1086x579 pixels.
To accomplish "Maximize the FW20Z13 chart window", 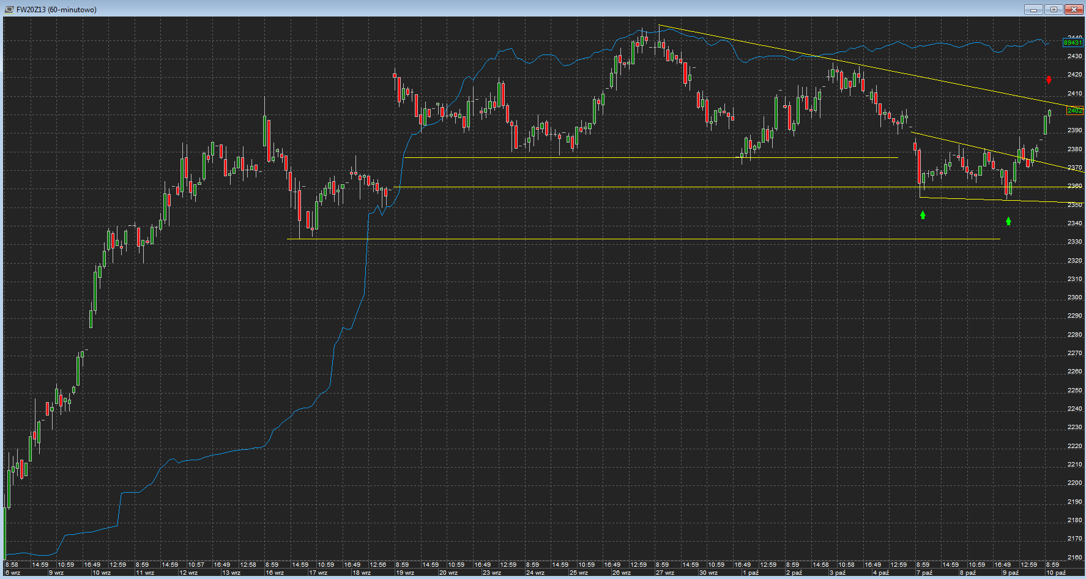I will 1054,9.
